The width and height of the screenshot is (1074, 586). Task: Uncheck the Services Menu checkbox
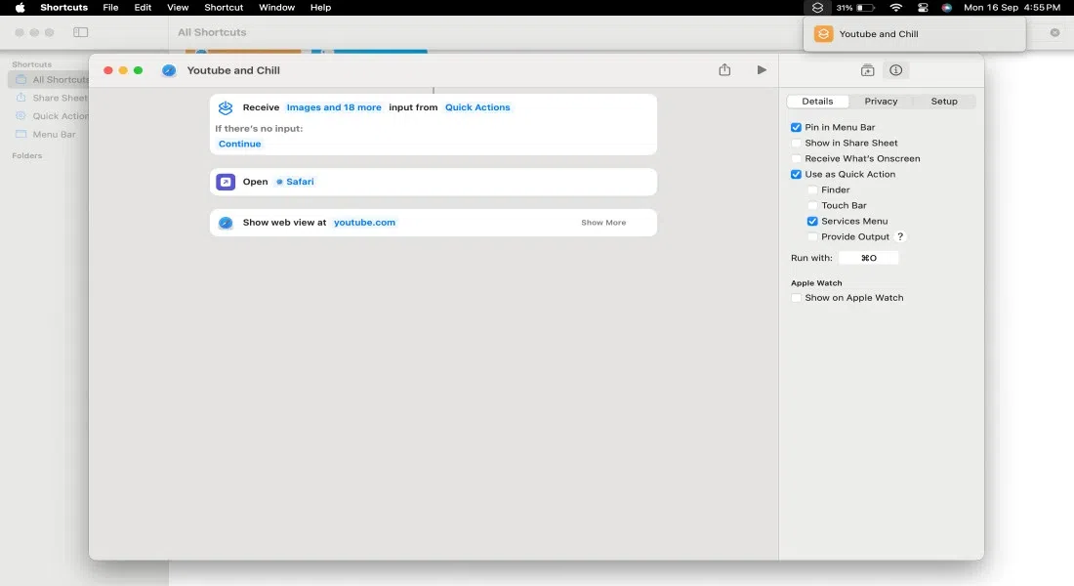[x=812, y=222]
